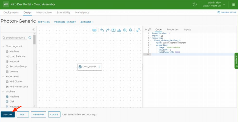Click the palette scrollbar down arrow
The width and height of the screenshot is (238, 122).
click(x=35, y=106)
